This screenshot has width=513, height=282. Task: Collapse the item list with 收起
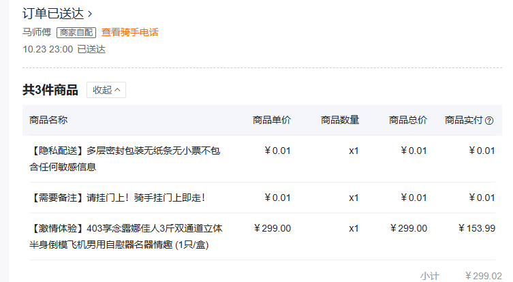pyautogui.click(x=106, y=90)
